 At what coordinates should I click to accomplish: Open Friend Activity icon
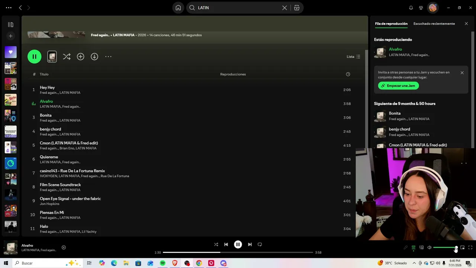421,7
